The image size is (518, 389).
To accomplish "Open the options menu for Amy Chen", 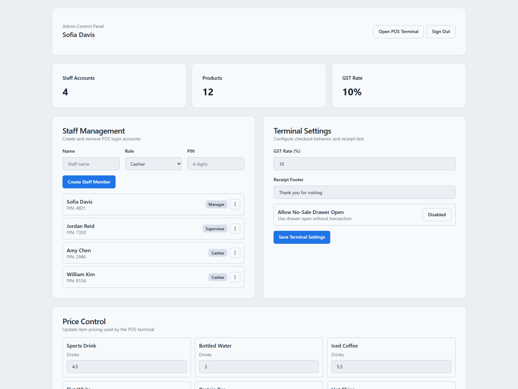I will pos(235,253).
